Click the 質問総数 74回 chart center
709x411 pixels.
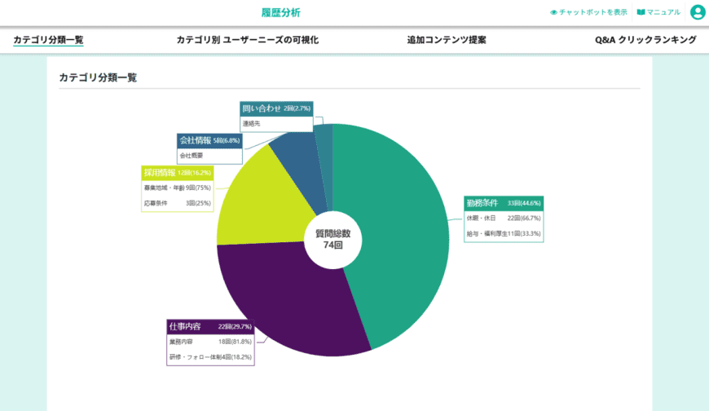333,240
